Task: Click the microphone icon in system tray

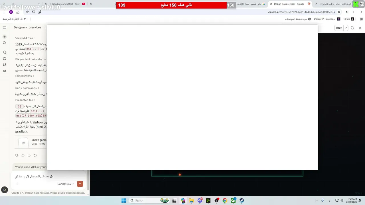Action: 323,200
